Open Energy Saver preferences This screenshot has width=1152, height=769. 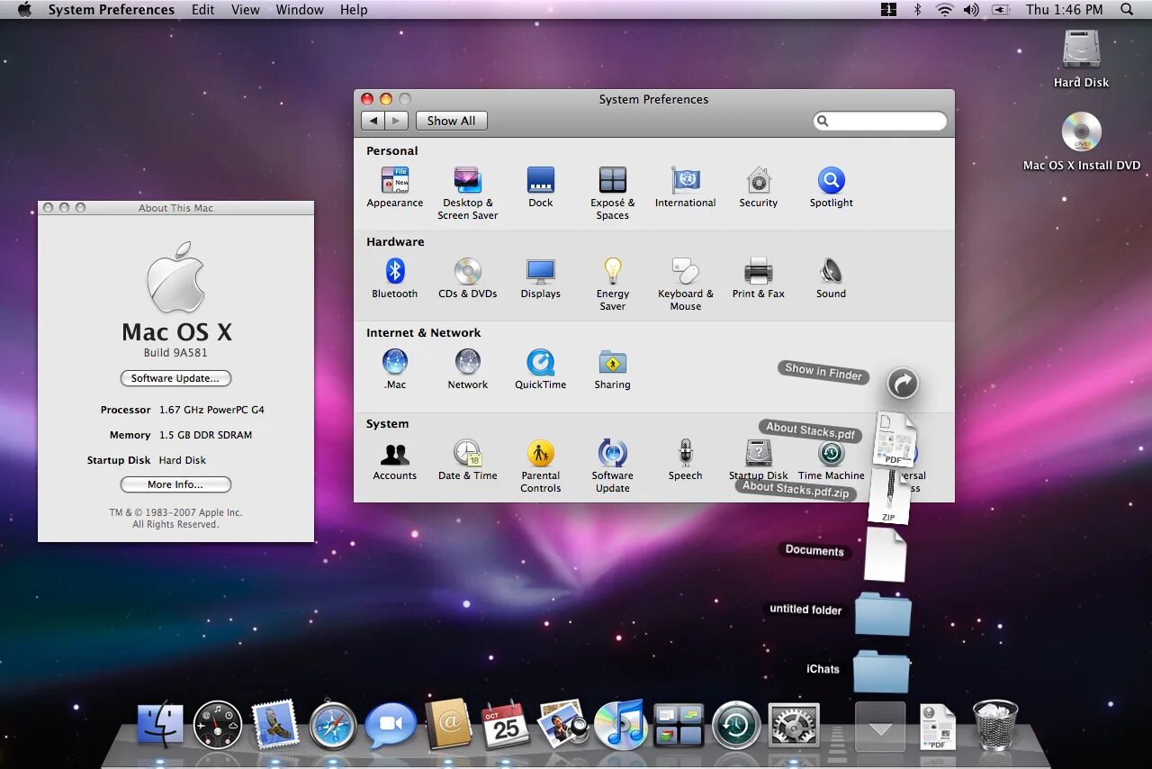pos(613,284)
